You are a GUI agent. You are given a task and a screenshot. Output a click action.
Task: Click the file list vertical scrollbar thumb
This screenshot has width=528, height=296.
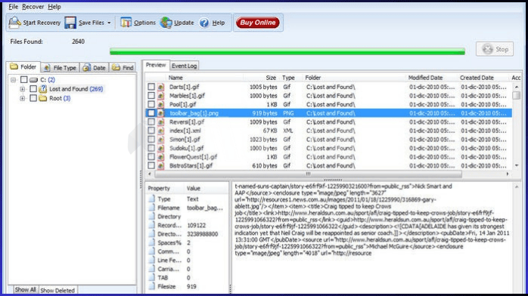click(516, 95)
